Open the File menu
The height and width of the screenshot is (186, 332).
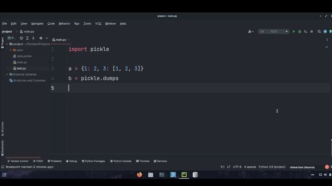click(5, 24)
